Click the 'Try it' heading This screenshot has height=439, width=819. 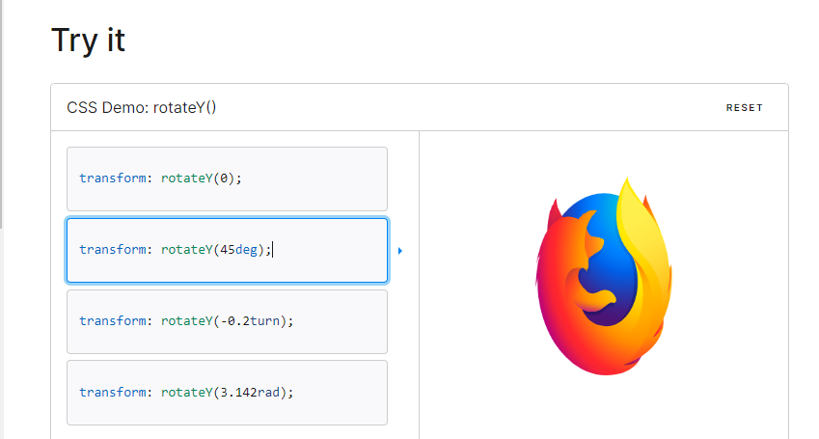coord(89,41)
